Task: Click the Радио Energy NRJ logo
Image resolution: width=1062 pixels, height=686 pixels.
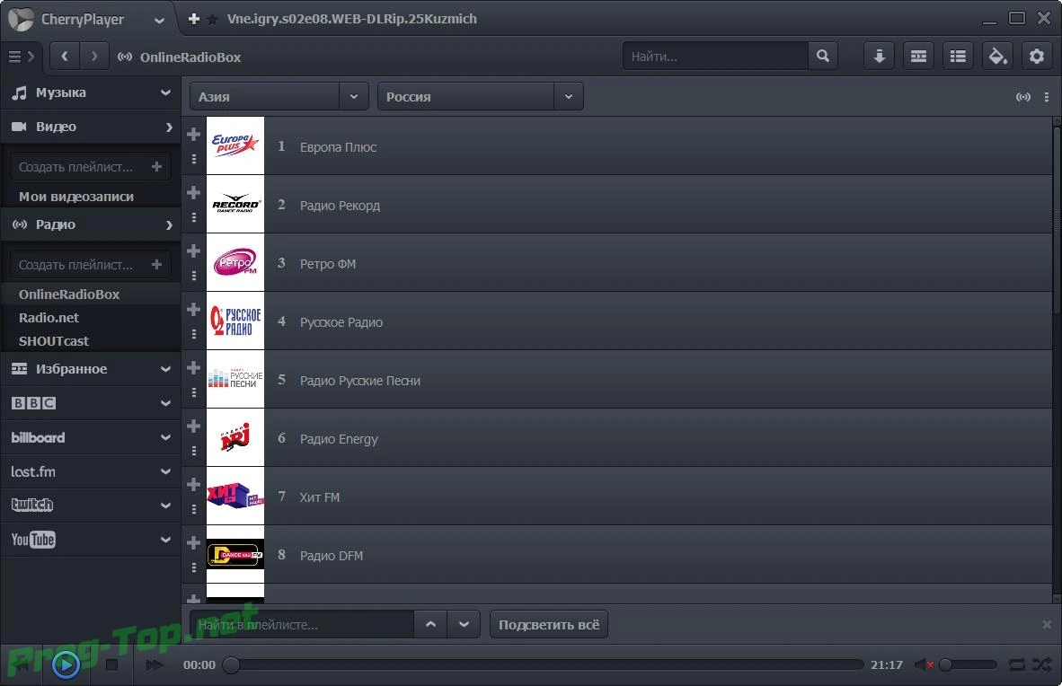Action: click(235, 437)
